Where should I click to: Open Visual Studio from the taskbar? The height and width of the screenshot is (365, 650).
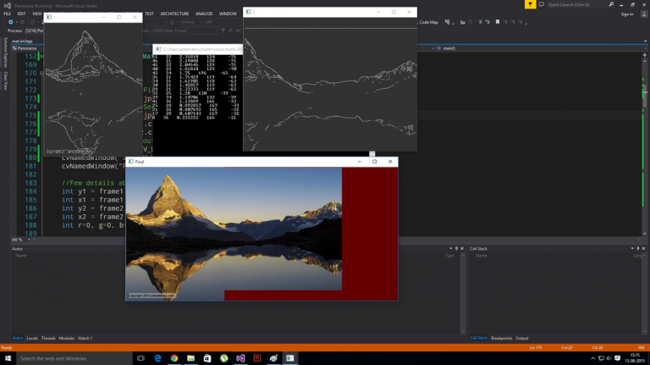click(240, 358)
